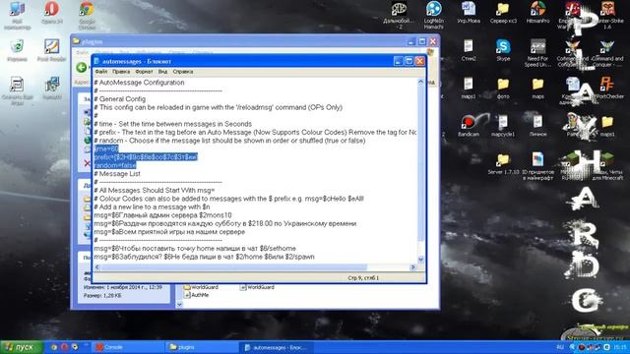Screen dimensions: 630x354
Task: Select the WorldGuard folder in plugins window
Action: click(x=201, y=287)
